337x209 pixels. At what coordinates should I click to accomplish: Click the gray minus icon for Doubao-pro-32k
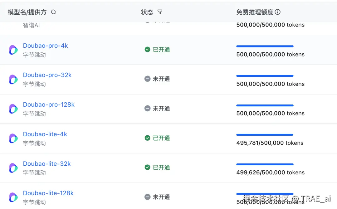pos(147,79)
